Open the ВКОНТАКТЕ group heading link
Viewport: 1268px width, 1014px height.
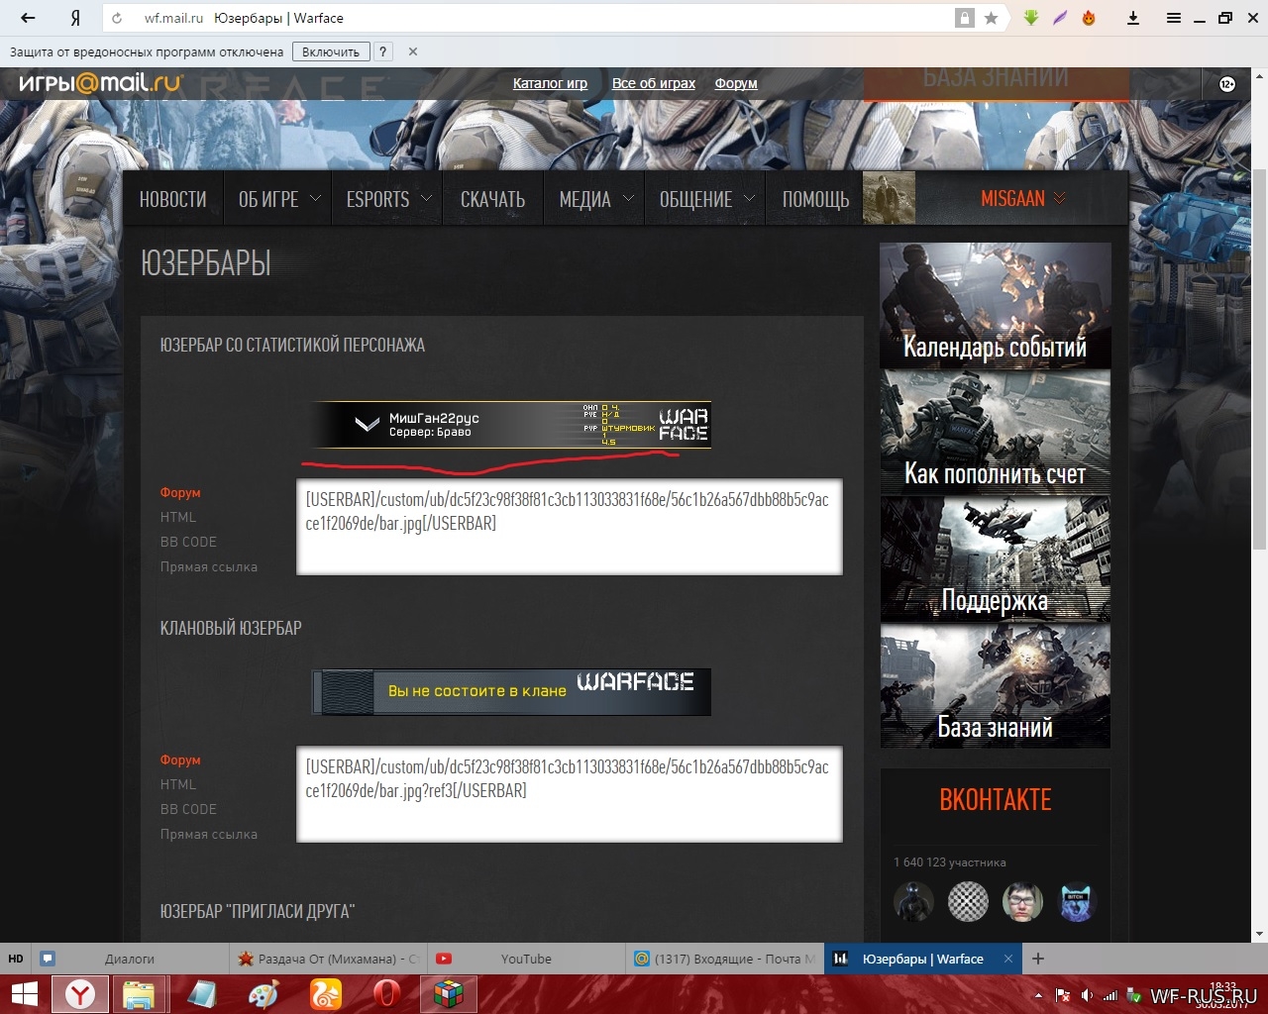coord(996,799)
